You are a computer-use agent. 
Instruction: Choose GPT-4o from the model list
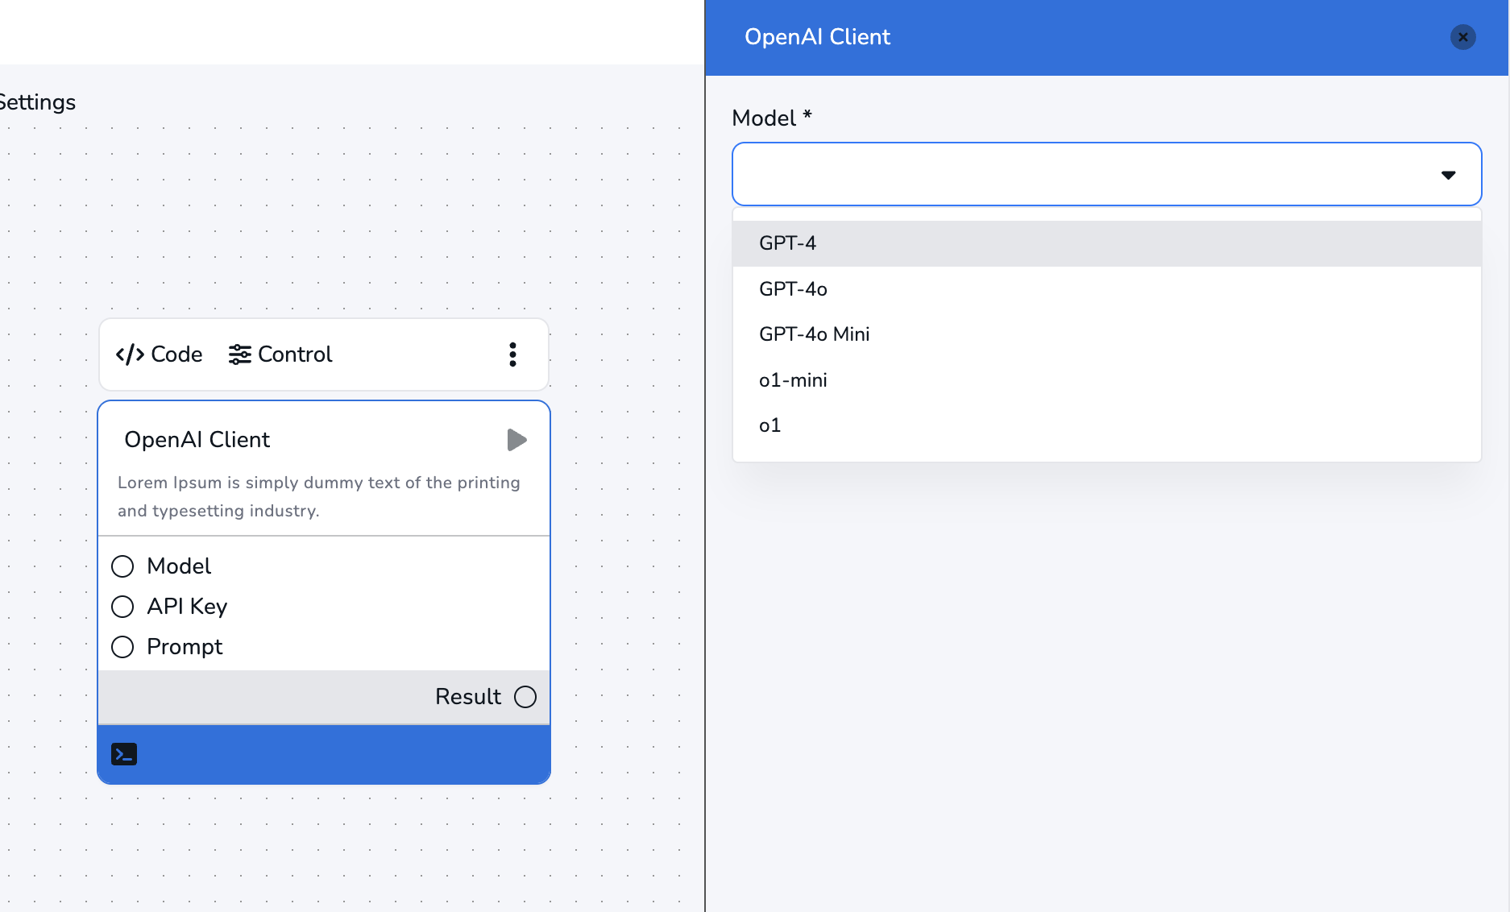coord(793,289)
